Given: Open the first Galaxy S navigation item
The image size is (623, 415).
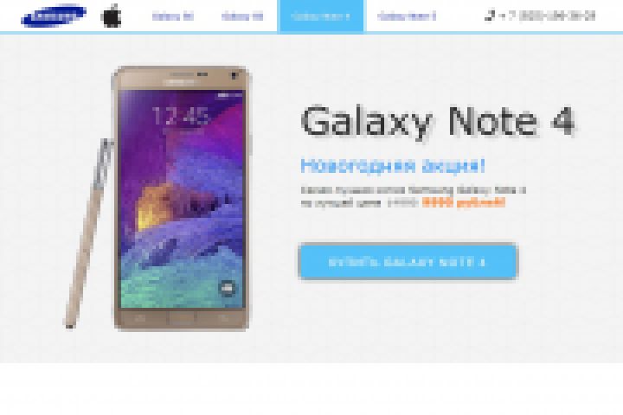Looking at the screenshot, I should pos(173,16).
